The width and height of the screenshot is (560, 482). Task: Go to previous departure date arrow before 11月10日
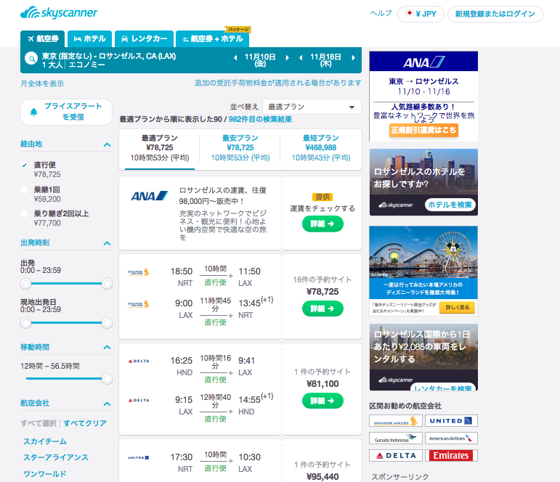[x=235, y=57]
